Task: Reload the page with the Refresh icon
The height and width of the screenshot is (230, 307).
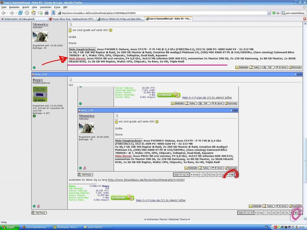Action: click(20, 13)
